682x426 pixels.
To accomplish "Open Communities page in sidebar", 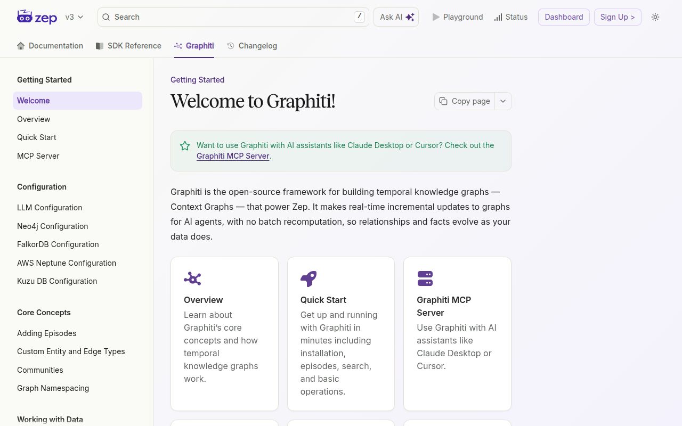I will click(77, 370).
